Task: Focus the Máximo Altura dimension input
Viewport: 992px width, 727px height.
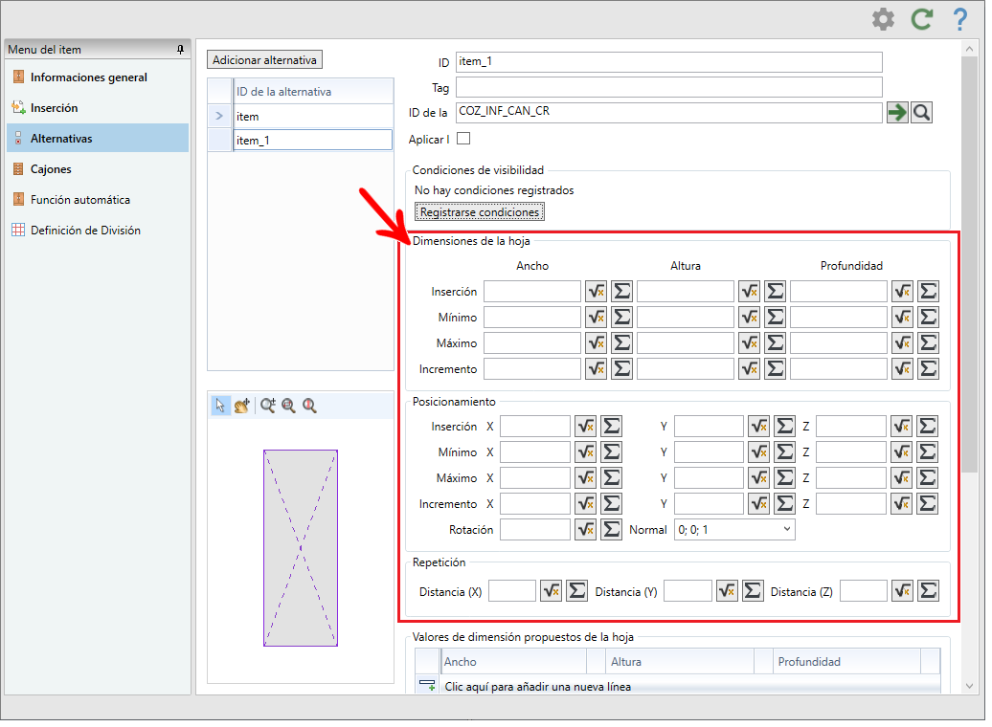Action: pyautogui.click(x=686, y=343)
